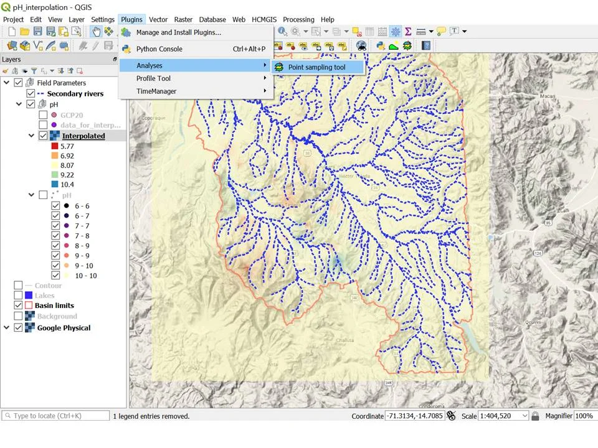Screen dimensions: 598x448
Task: Select the Text Annotation tool
Action: [454, 31]
